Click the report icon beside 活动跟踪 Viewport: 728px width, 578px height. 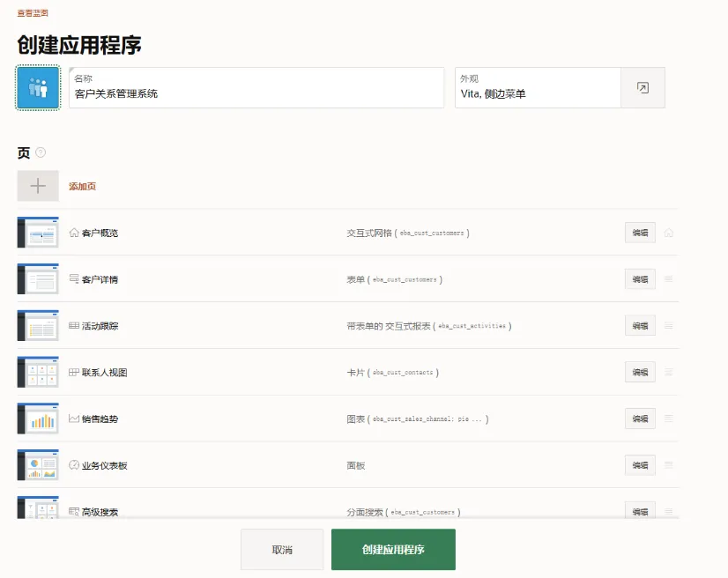pyautogui.click(x=74, y=325)
